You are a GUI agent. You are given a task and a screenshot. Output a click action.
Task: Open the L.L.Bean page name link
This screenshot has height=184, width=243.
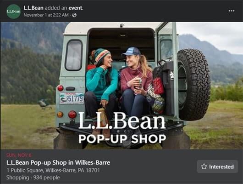tap(33, 8)
